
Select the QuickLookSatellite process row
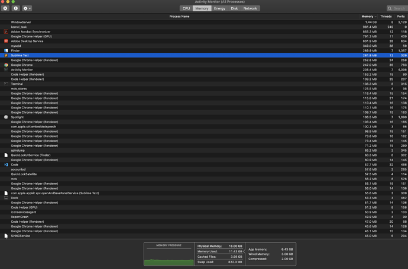tap(204, 174)
